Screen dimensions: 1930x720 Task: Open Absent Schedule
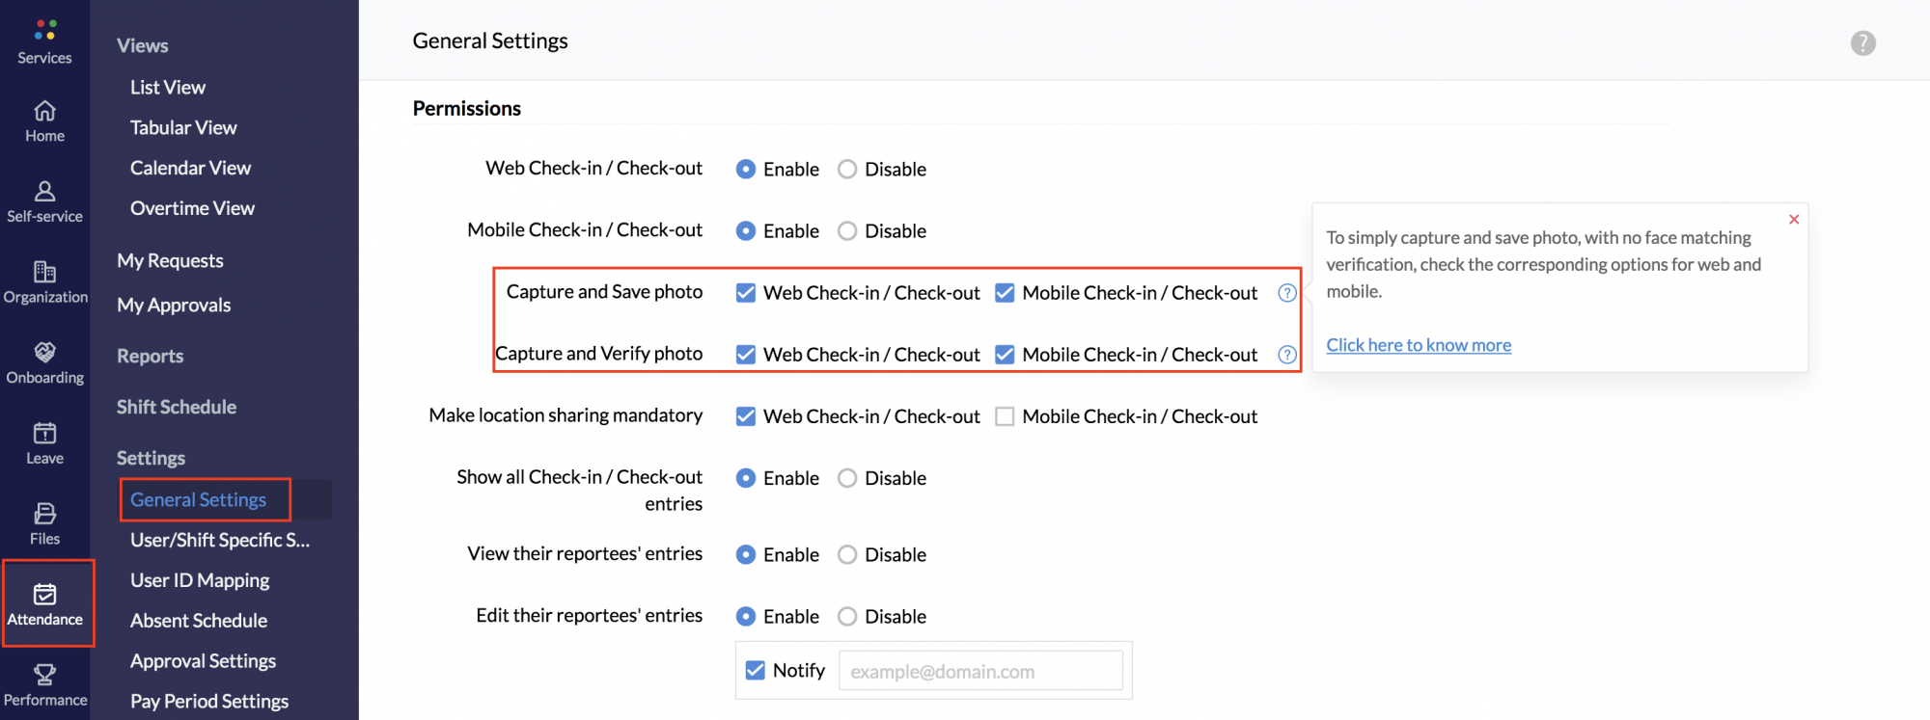click(199, 622)
